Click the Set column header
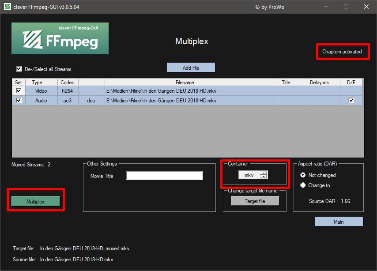377x271 pixels. [x=19, y=82]
